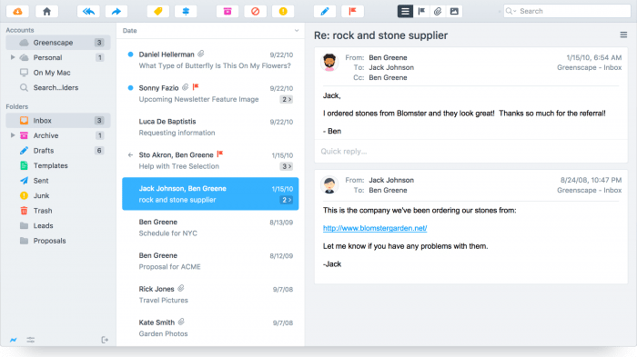Viewport: 637px width, 357px height.
Task: Toggle the list view filter button
Action: (405, 12)
